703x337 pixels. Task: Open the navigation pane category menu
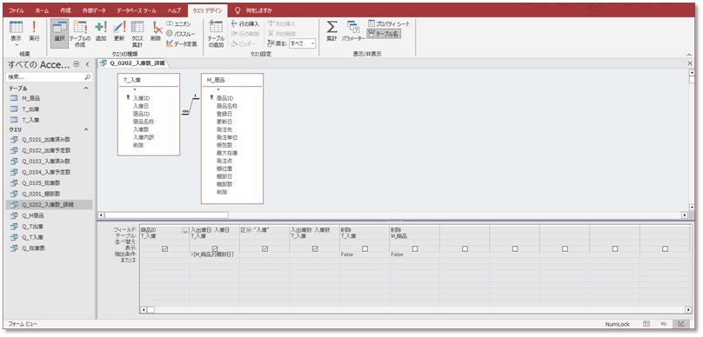tap(77, 64)
